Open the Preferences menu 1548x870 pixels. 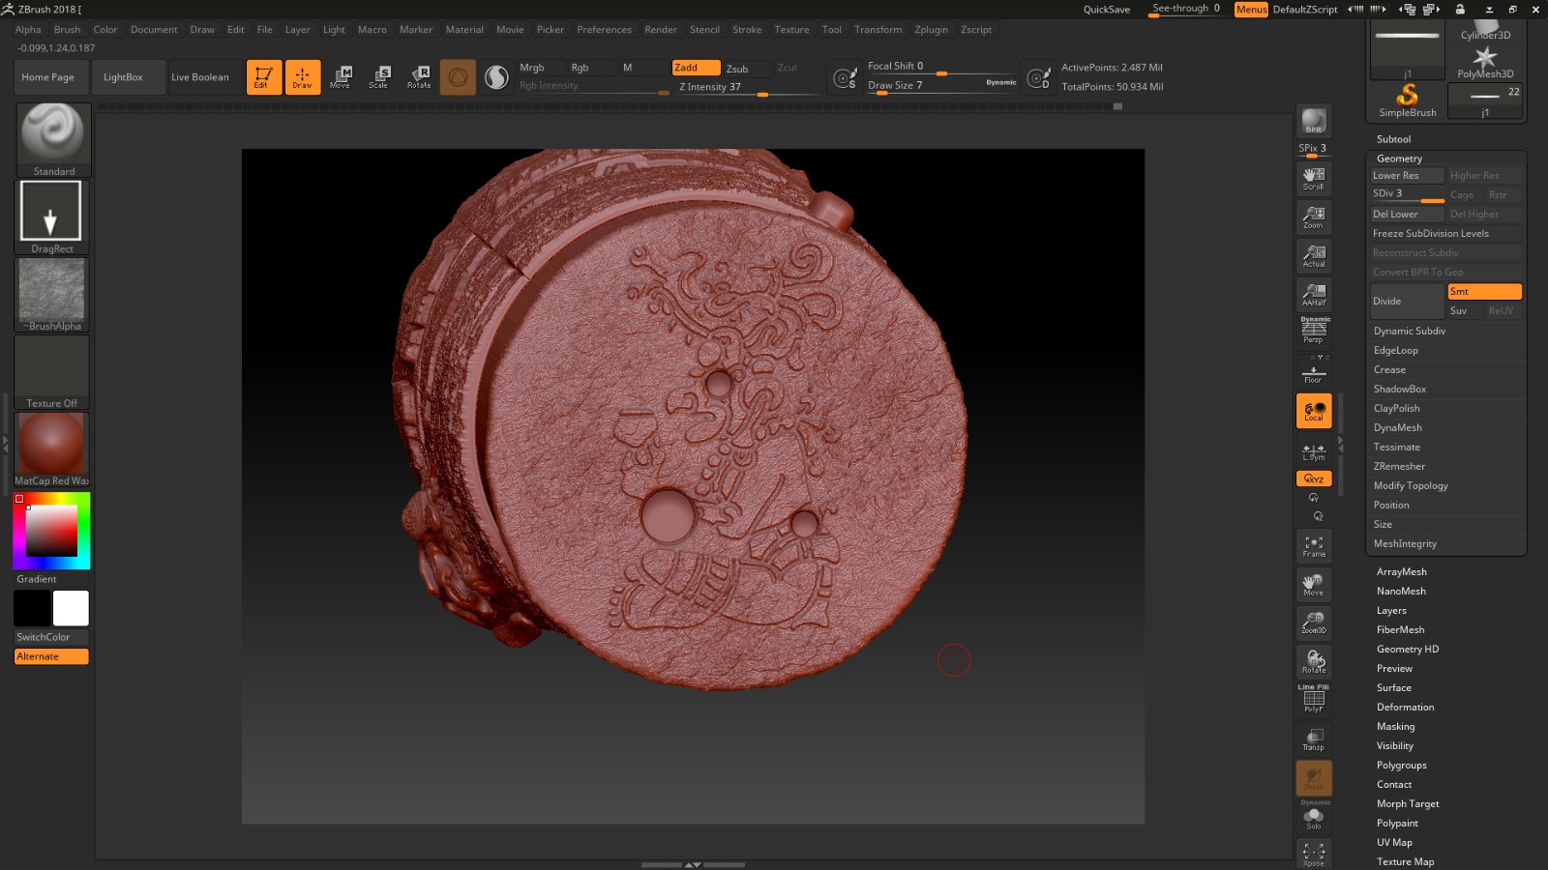tap(604, 30)
